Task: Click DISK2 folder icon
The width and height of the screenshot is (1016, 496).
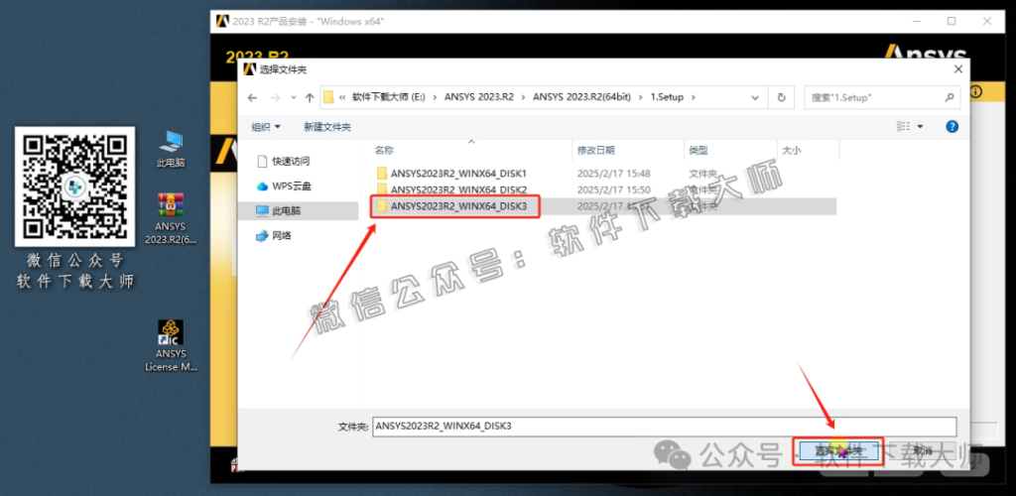Action: coord(382,189)
